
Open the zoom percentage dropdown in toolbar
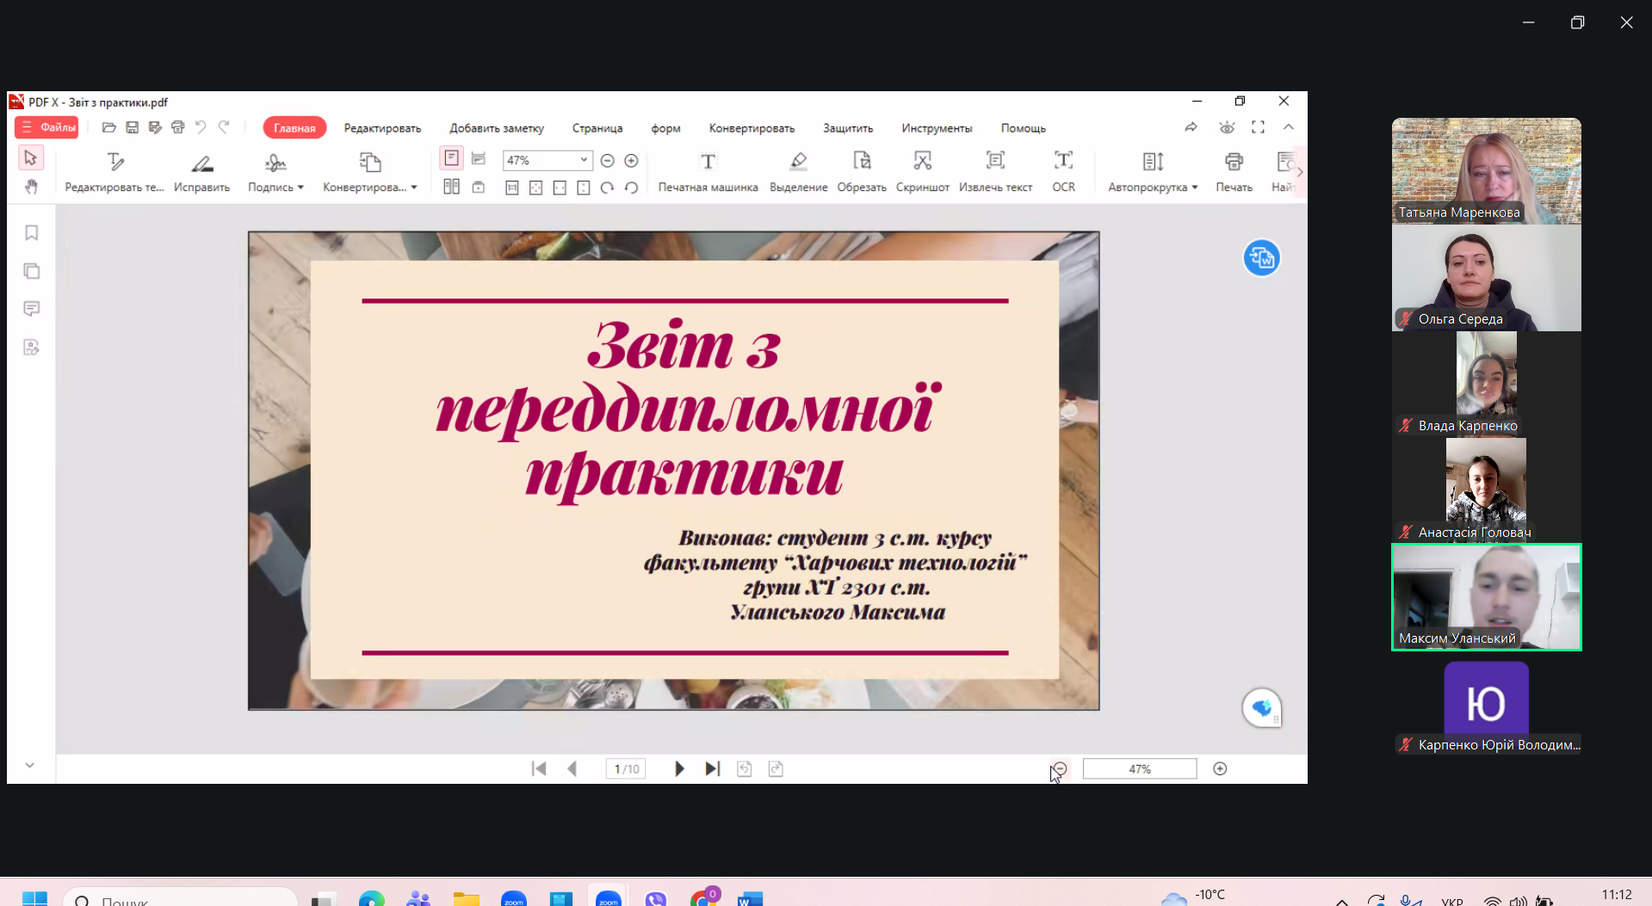(583, 160)
